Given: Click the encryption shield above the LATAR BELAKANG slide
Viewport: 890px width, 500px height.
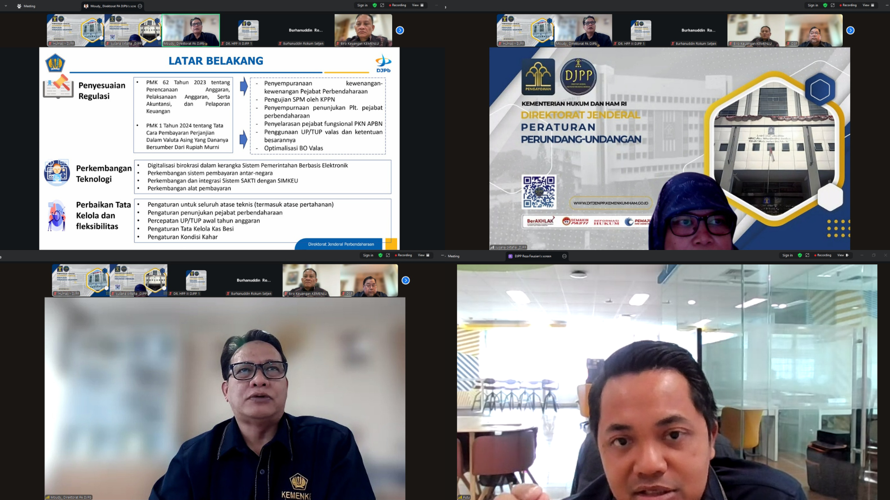Looking at the screenshot, I should pos(375,5).
